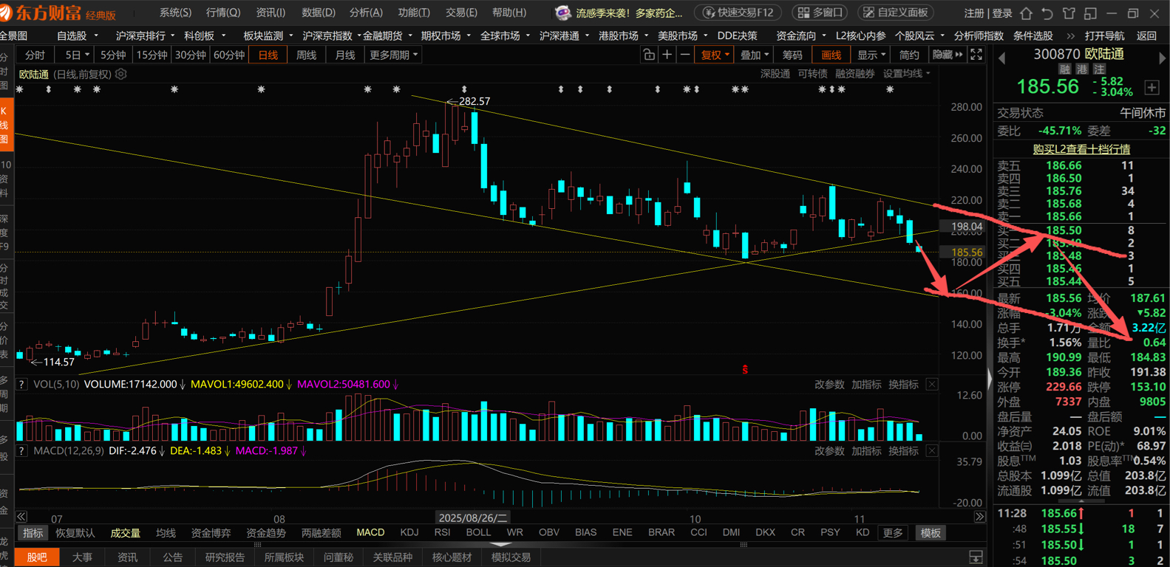The image size is (1170, 567).
Task: Click the collapse handle above bottom tabs
Action: pyautogui.click(x=500, y=545)
